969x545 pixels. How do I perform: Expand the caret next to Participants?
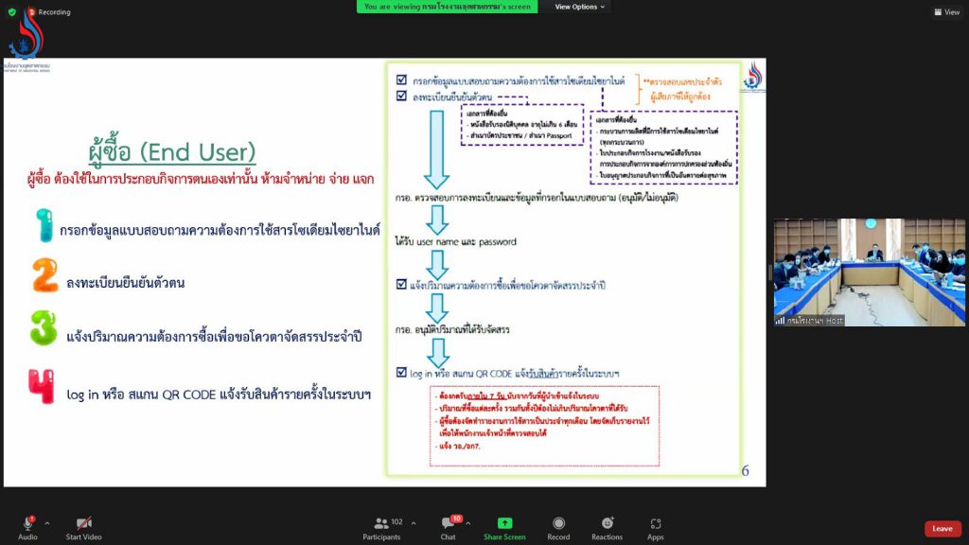pyautogui.click(x=414, y=522)
